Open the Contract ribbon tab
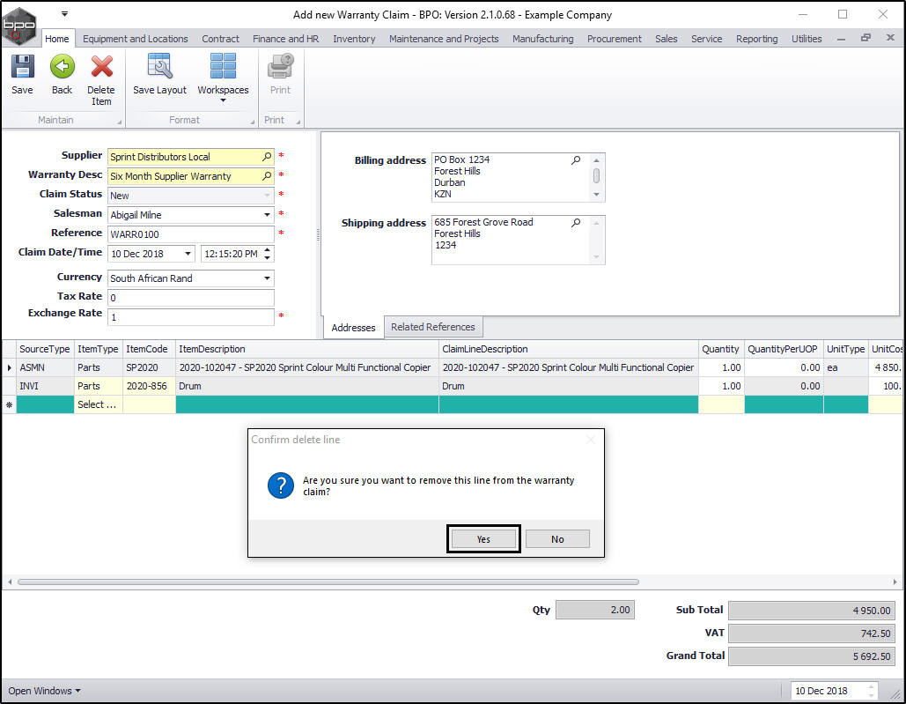Screen dimensions: 906x704 220,39
